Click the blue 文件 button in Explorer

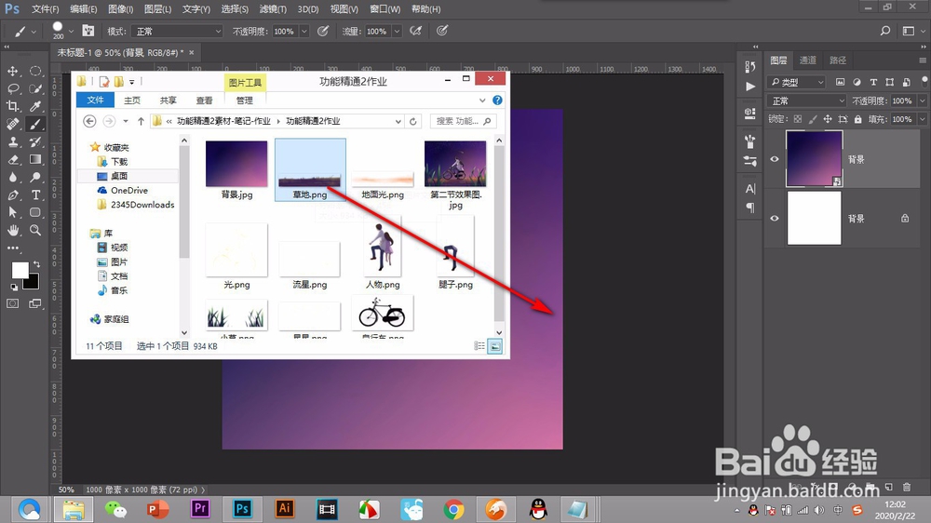(x=96, y=101)
